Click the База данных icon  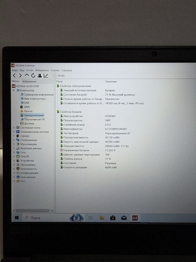(x=18, y=177)
